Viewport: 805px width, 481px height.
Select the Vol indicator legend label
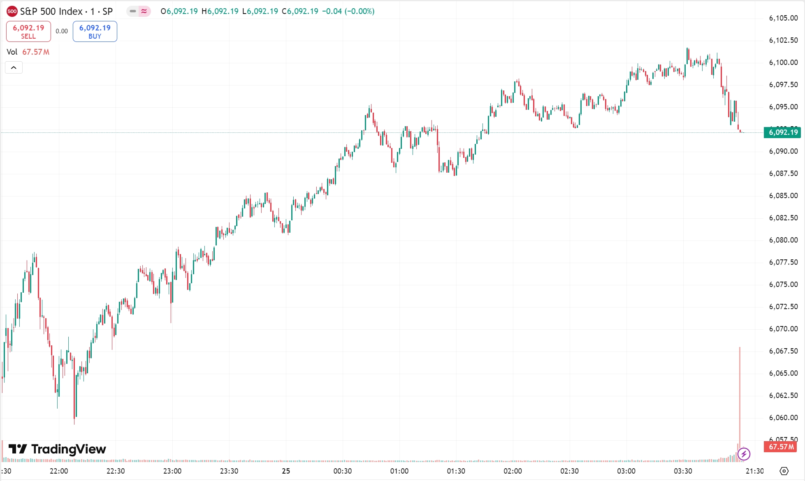pyautogui.click(x=12, y=52)
